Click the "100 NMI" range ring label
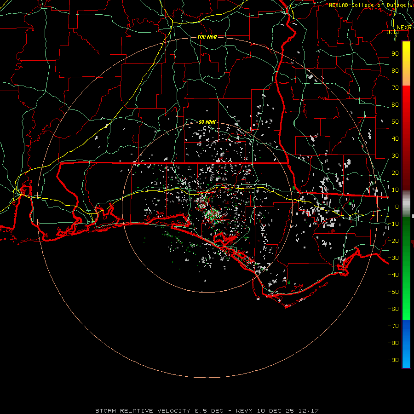Screen dimensions: 414x414 coord(207,37)
